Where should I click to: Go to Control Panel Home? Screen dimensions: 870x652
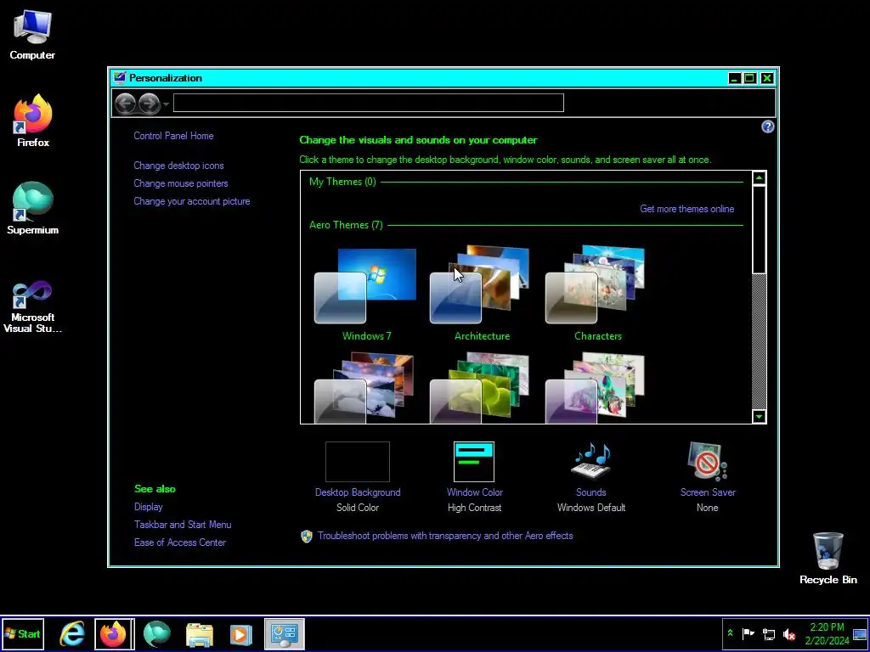(173, 136)
